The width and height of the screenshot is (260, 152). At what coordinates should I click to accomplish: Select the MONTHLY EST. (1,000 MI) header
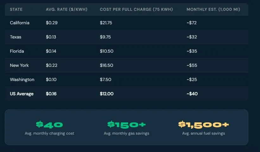click(x=213, y=9)
